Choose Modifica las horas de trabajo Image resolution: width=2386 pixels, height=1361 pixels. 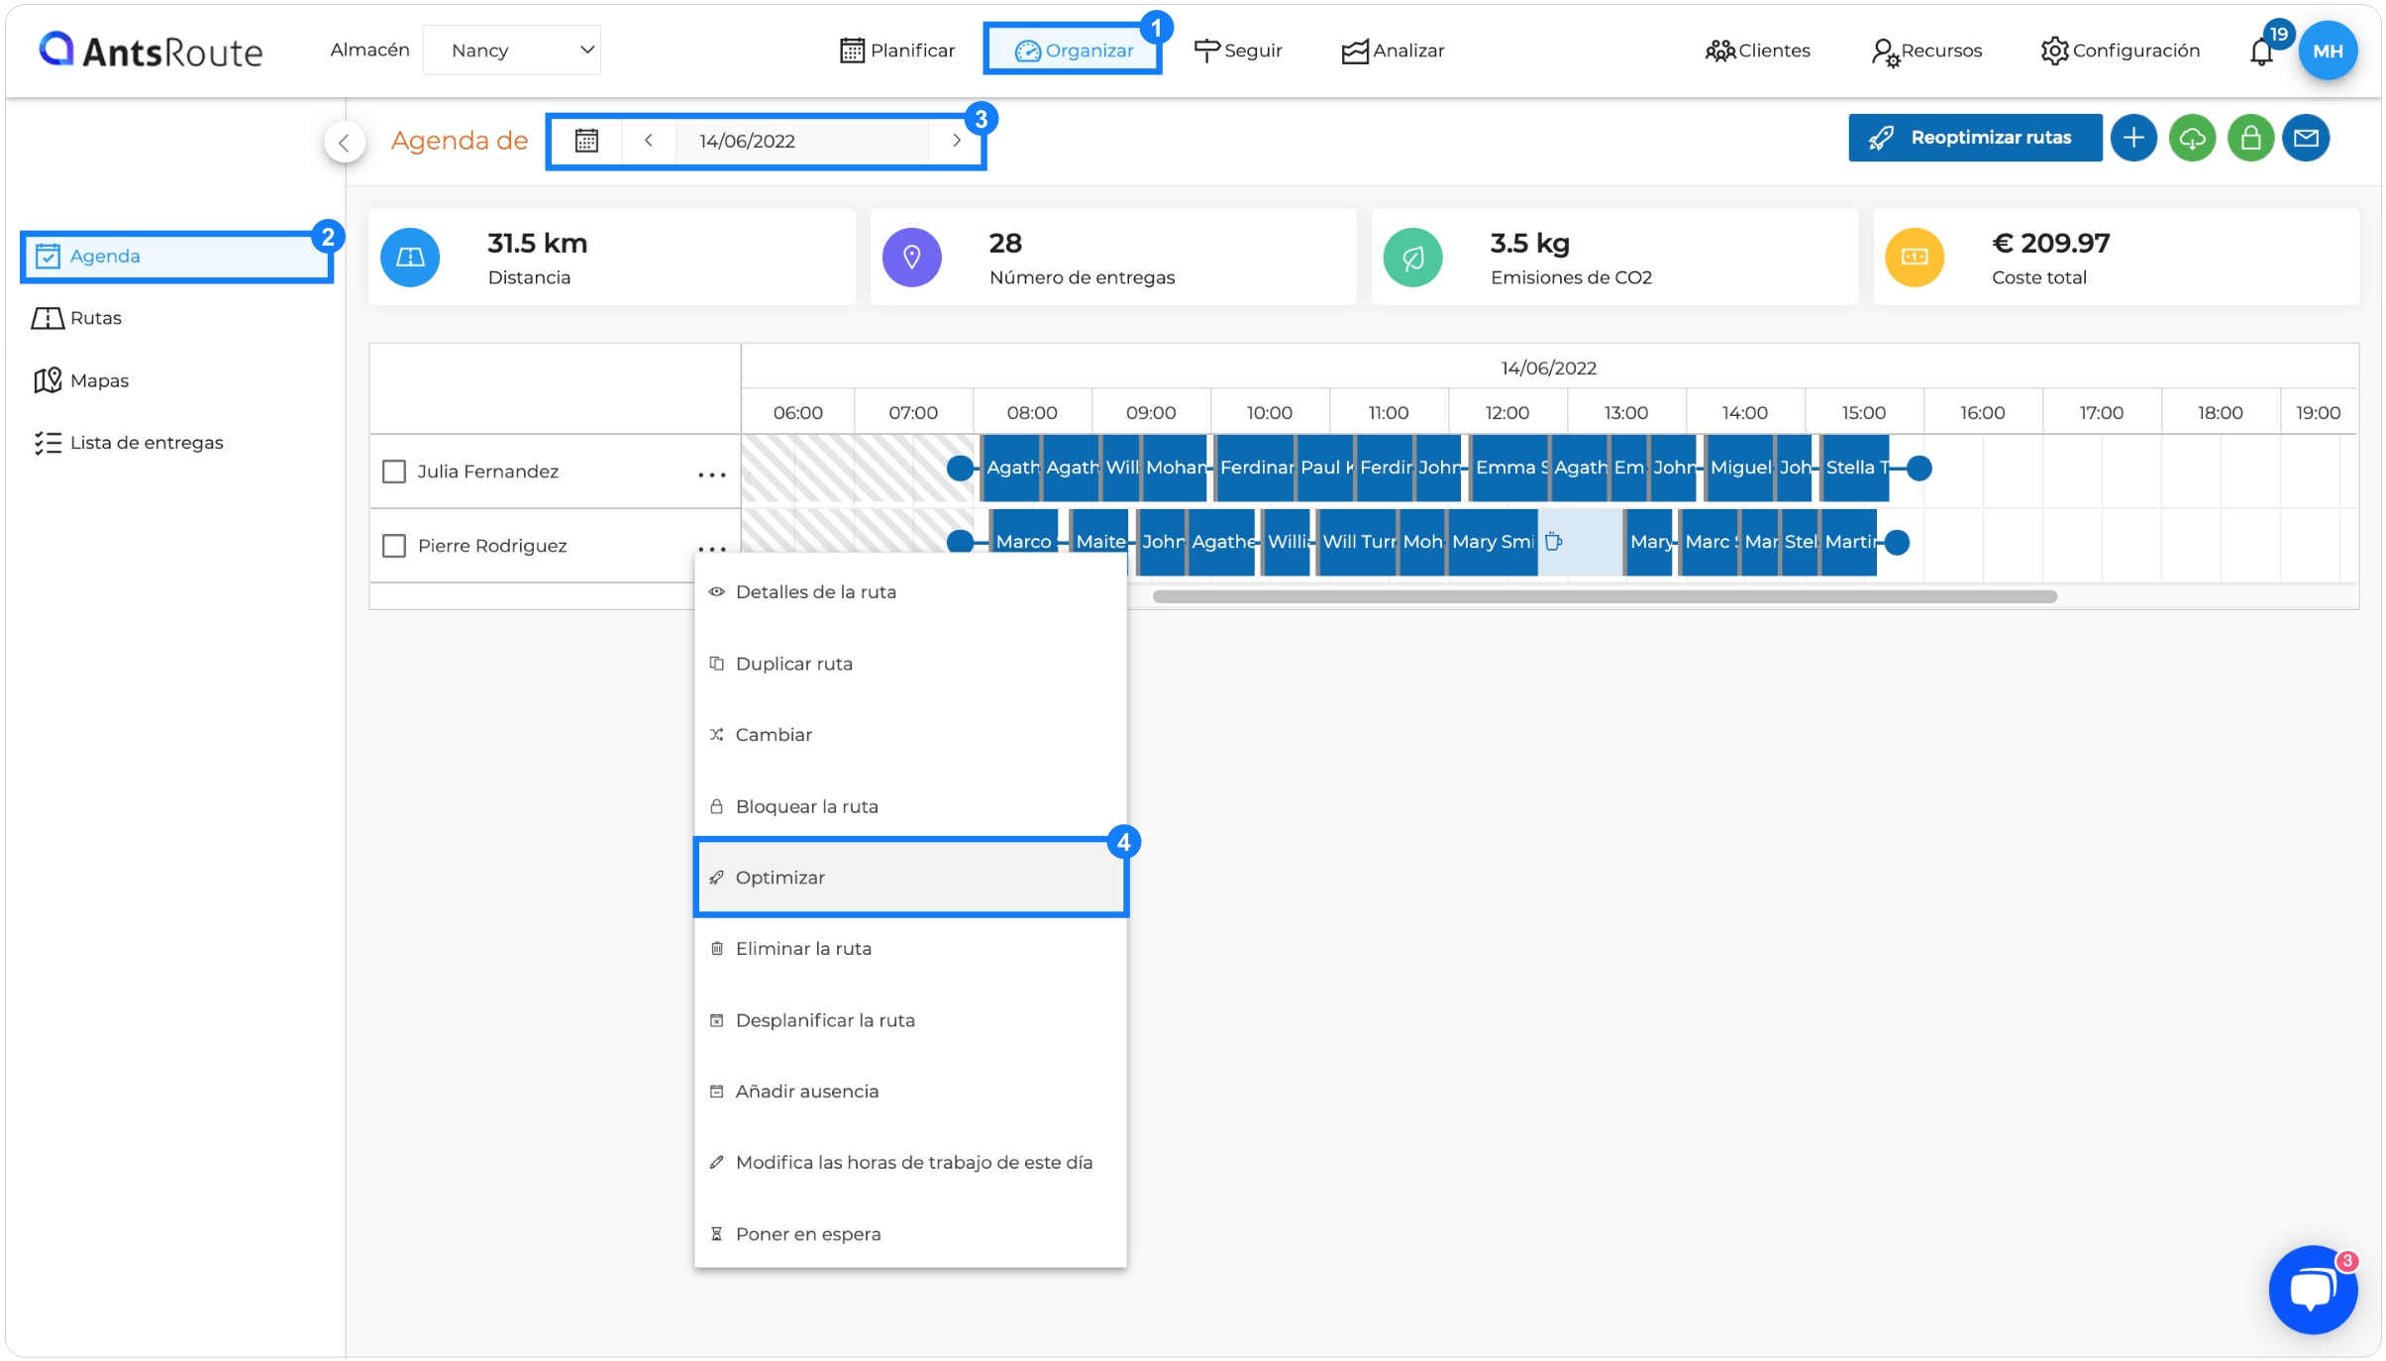910,1163
